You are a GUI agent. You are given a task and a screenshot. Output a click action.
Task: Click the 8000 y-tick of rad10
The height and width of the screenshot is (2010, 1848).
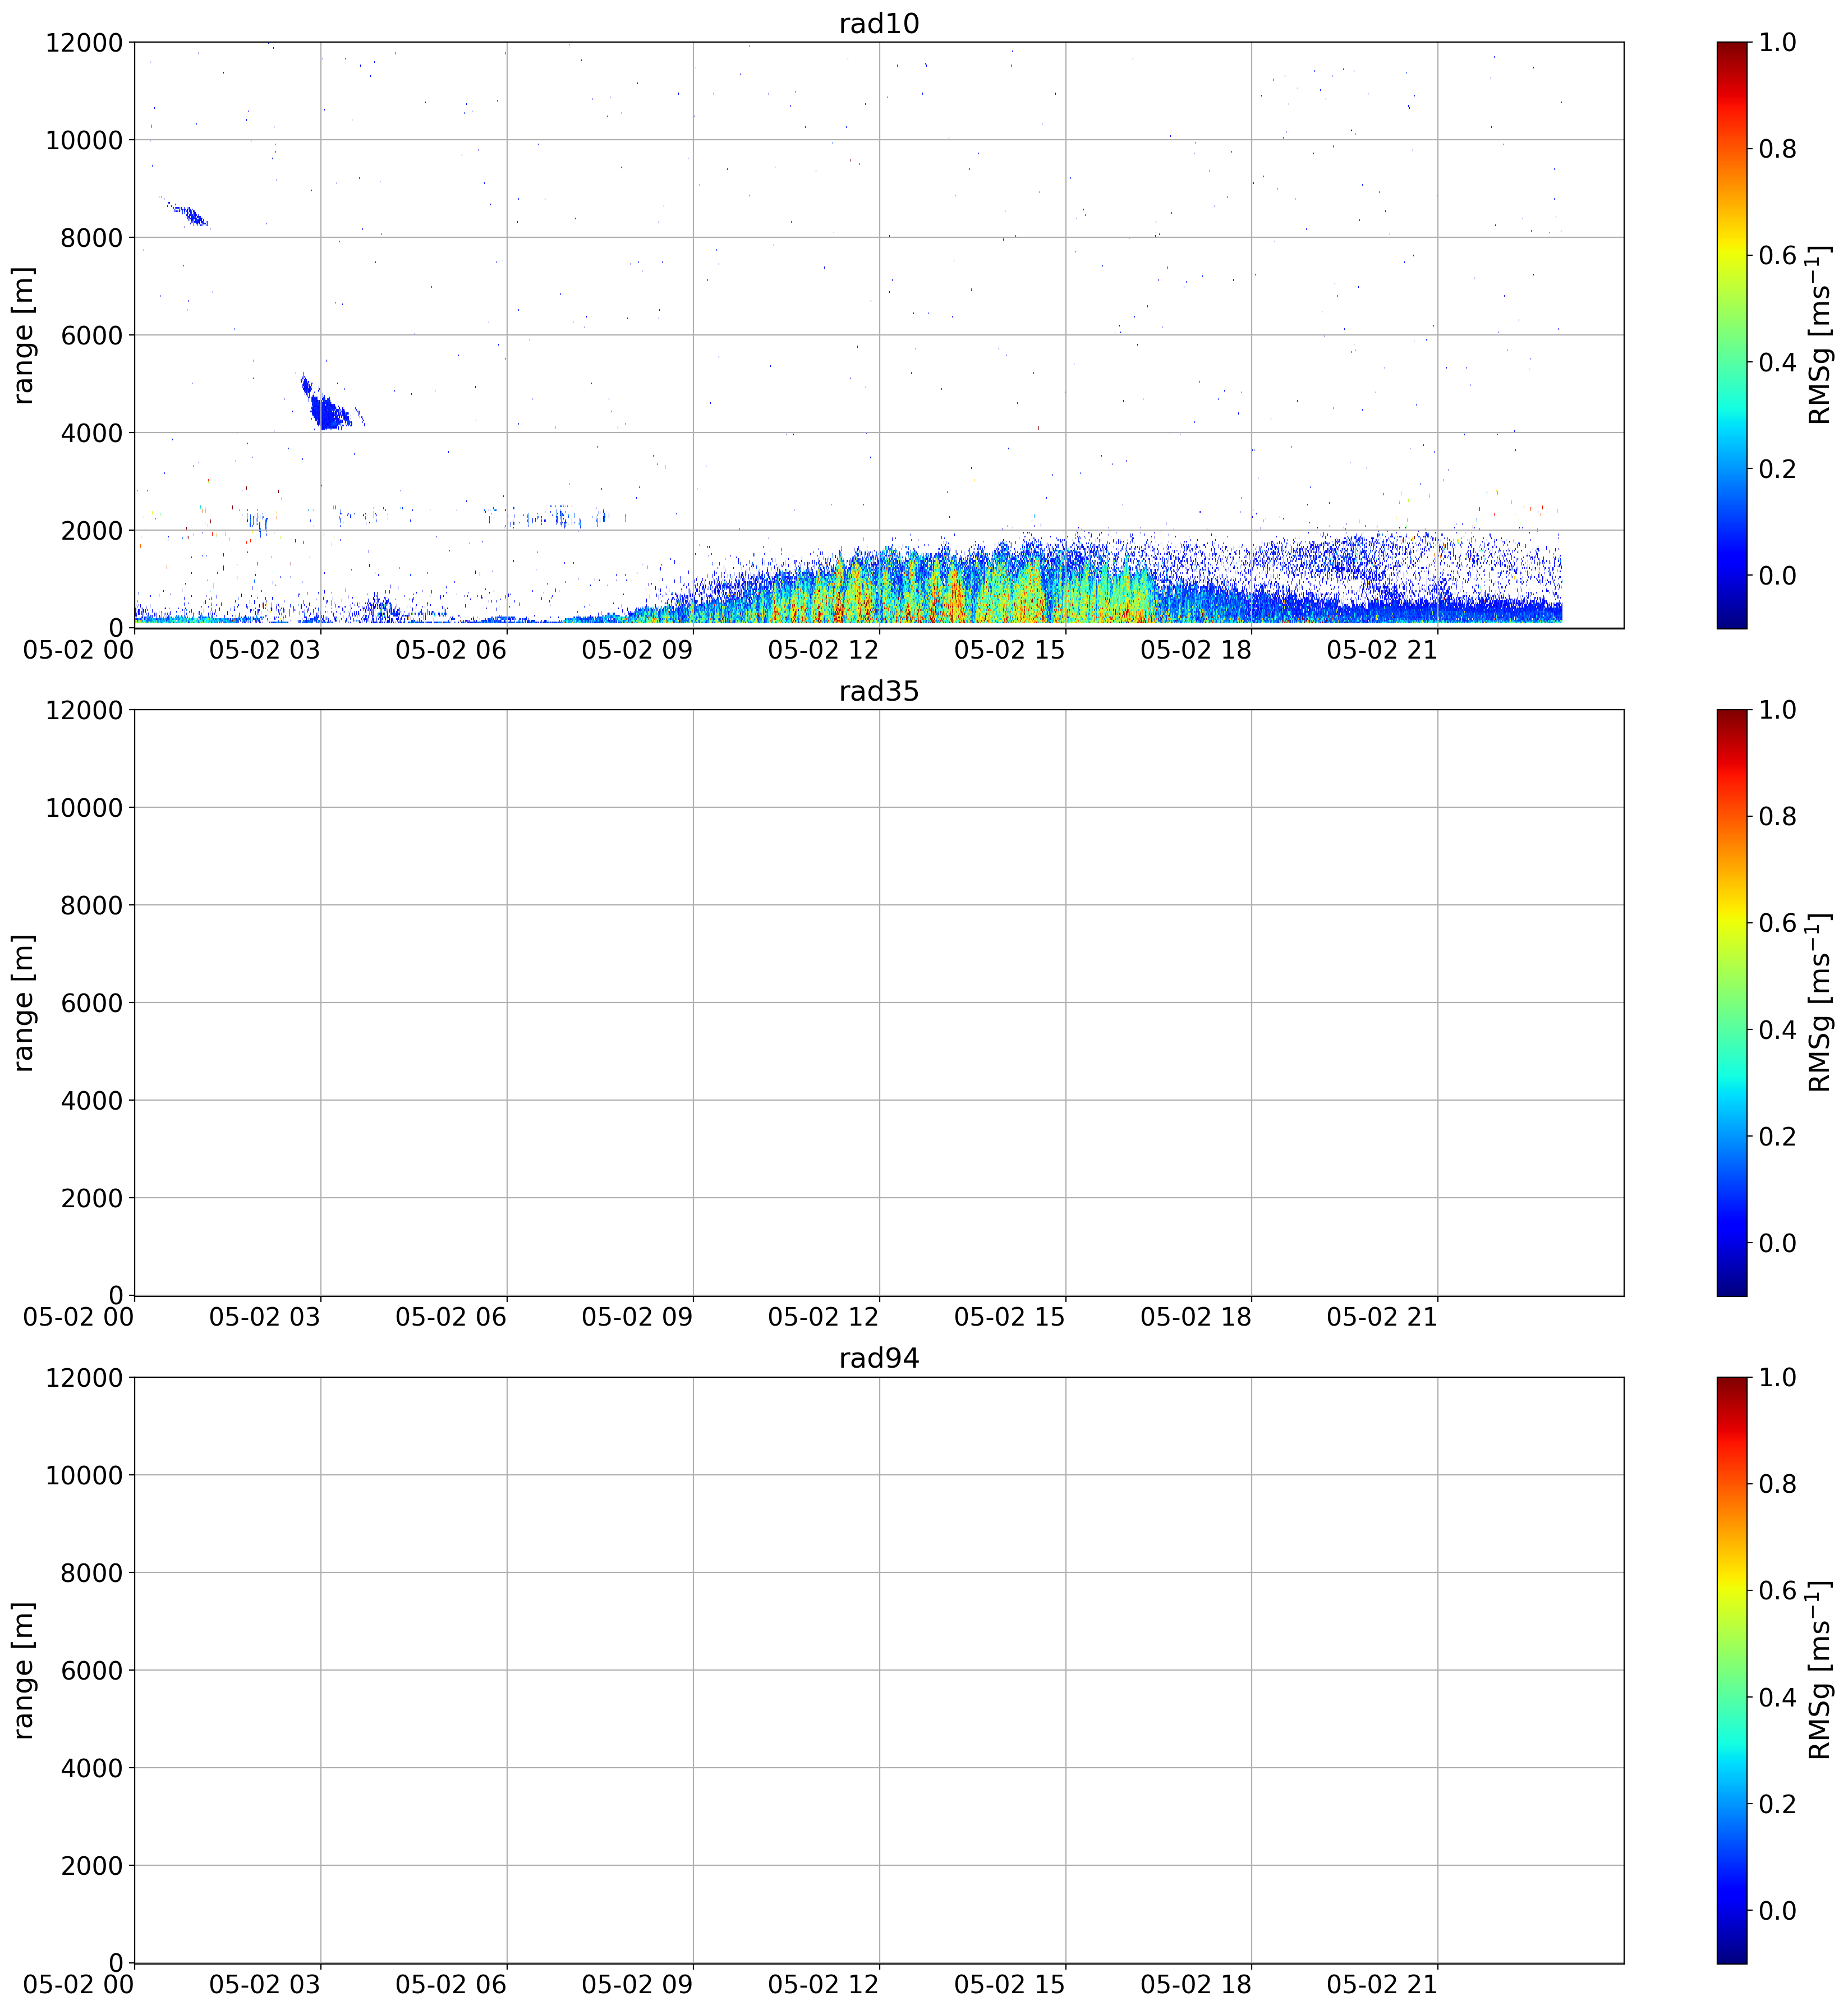[x=91, y=238]
